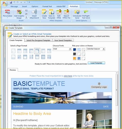Click the orange color swatch
The width and height of the screenshot is (122, 129).
pos(75,58)
